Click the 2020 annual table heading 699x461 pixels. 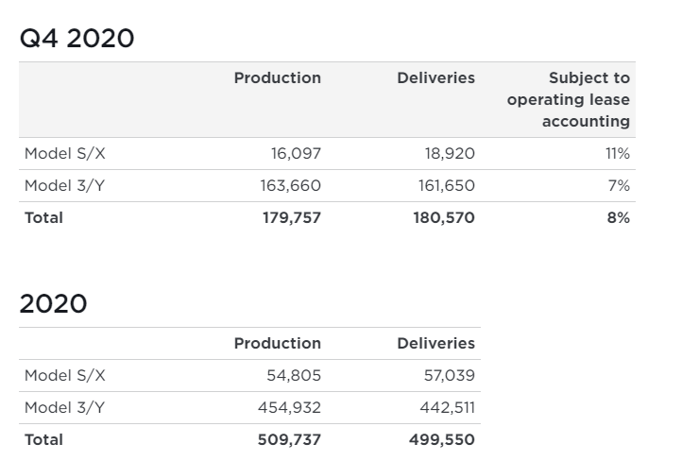point(53,303)
